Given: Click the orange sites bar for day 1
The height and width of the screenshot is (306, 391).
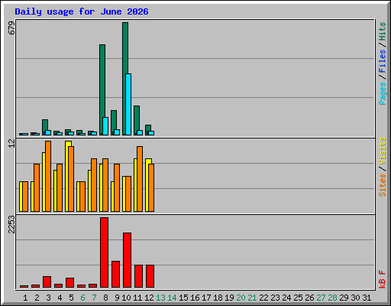Looking at the screenshot, I should tap(25, 197).
